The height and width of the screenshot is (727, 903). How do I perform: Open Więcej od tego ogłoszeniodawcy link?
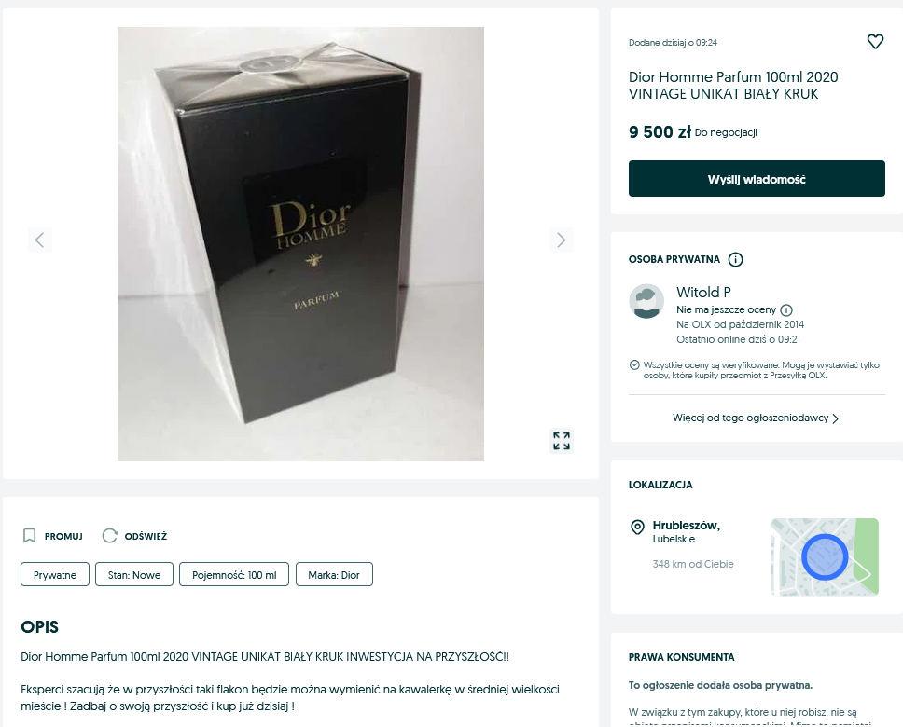tap(750, 418)
